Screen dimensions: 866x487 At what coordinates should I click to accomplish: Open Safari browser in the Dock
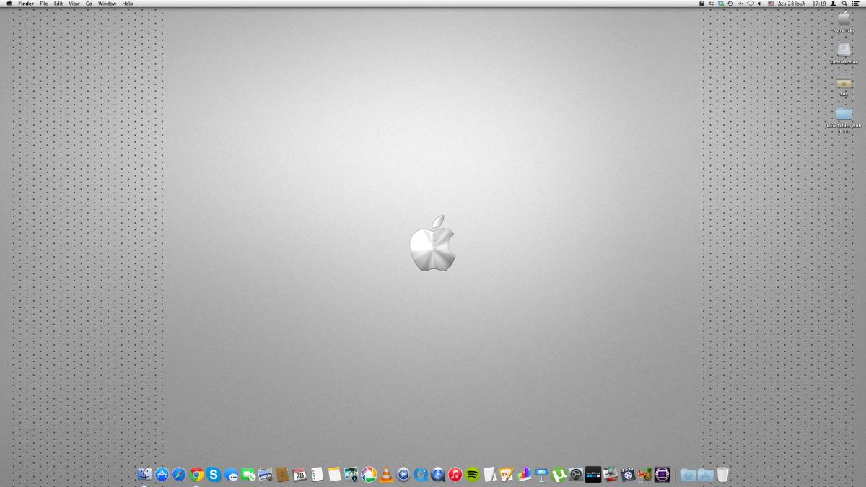point(179,475)
